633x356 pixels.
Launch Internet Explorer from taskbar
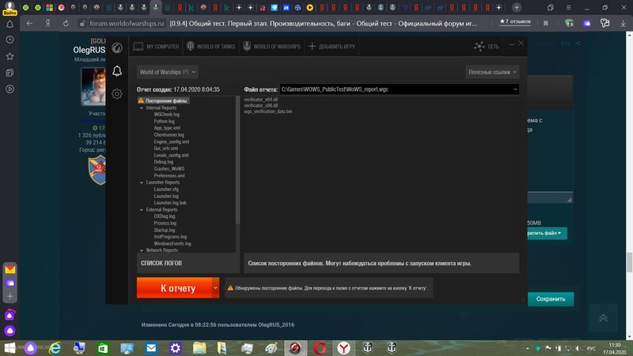coord(55,347)
